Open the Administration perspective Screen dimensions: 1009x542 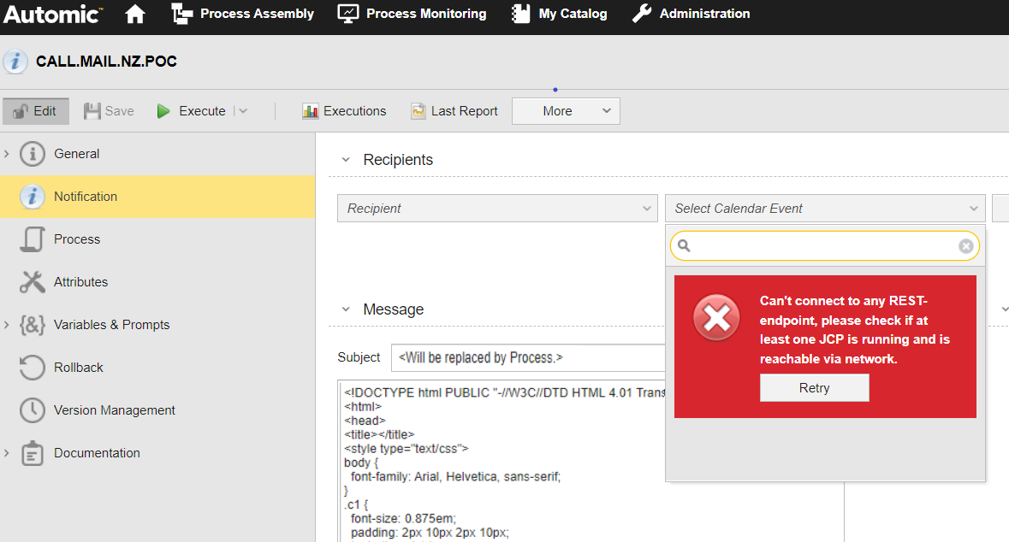coord(691,15)
